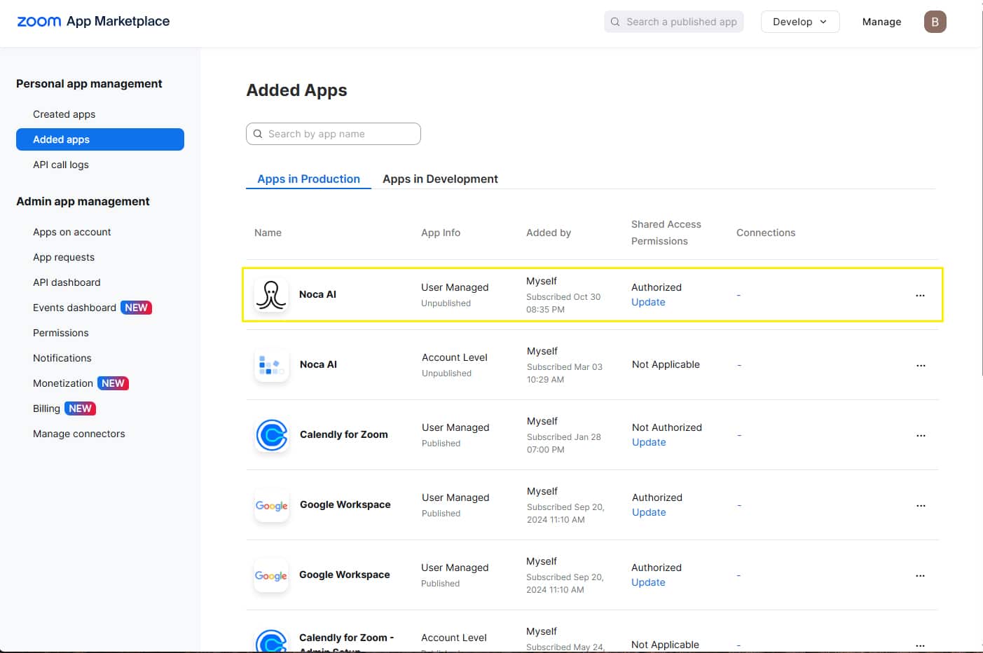Open Created apps in sidebar

click(x=64, y=114)
